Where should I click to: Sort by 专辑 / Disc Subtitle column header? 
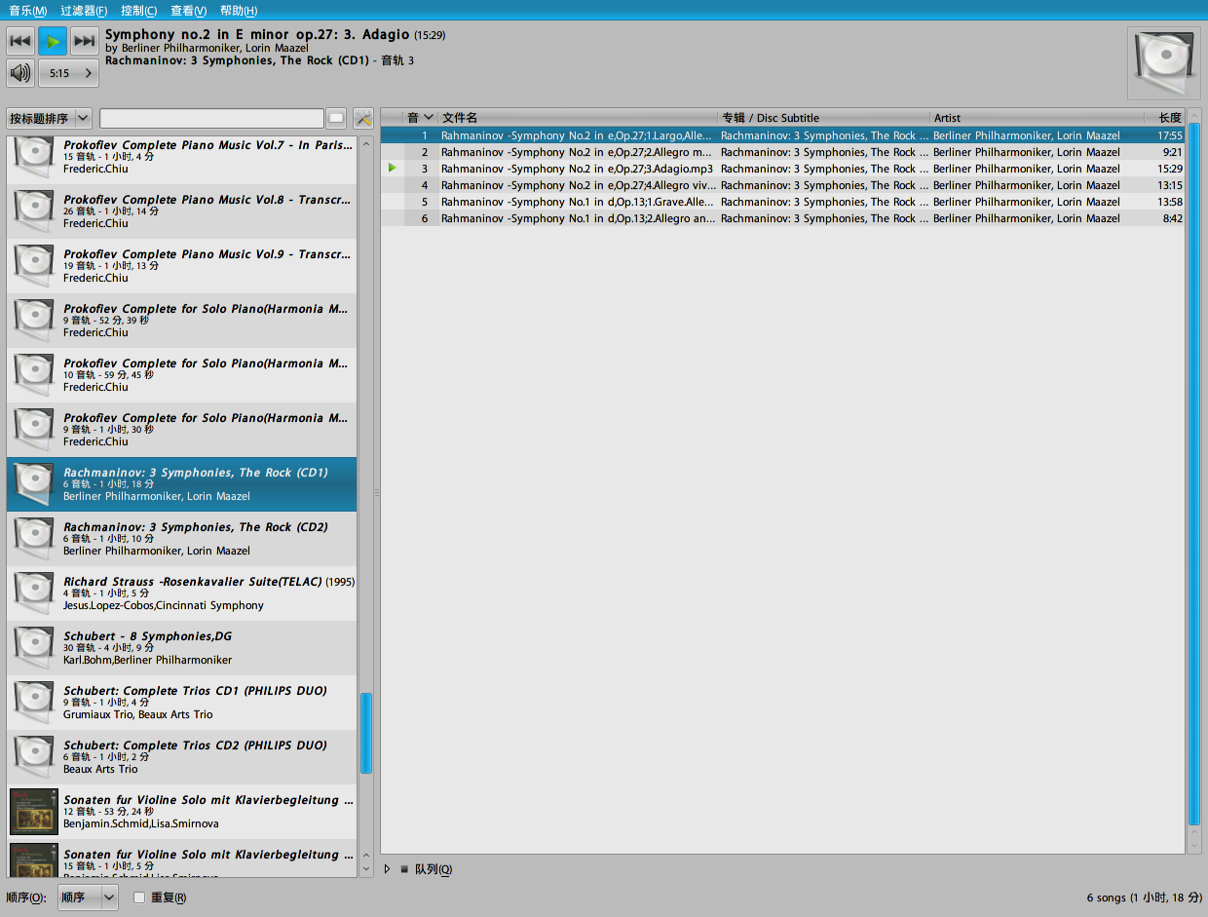point(824,118)
